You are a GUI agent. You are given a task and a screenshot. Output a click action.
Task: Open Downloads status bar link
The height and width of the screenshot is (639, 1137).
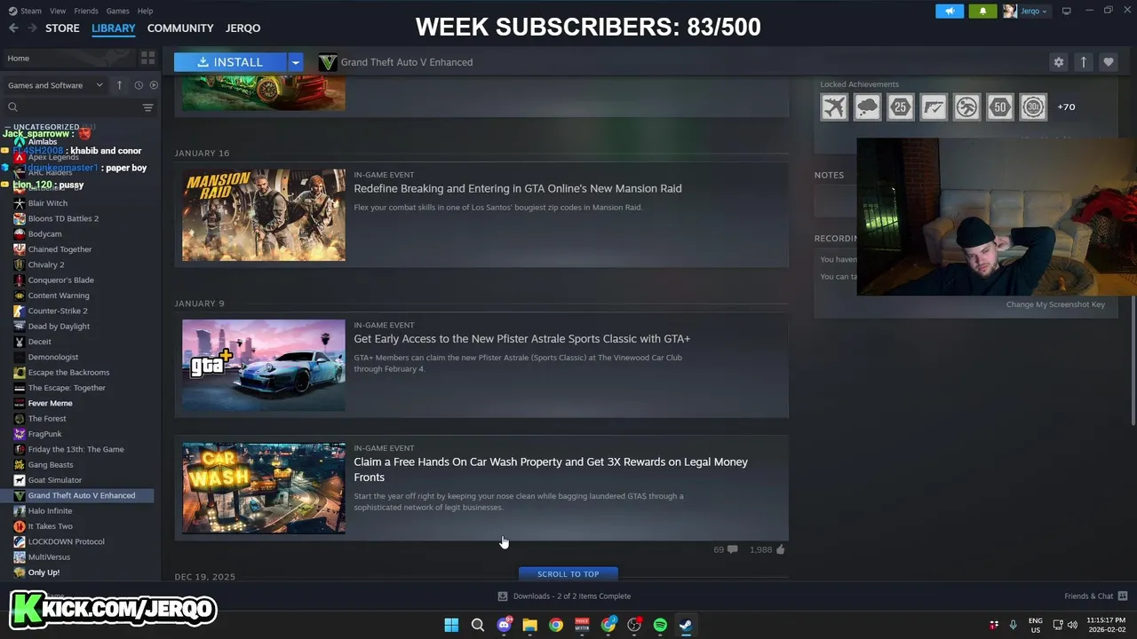click(x=564, y=596)
